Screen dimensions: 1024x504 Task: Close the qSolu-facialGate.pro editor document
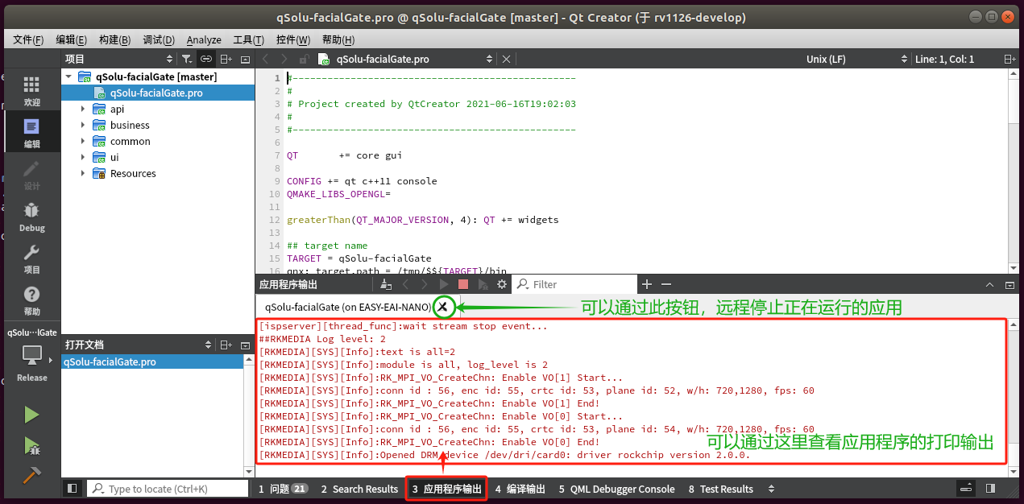506,59
